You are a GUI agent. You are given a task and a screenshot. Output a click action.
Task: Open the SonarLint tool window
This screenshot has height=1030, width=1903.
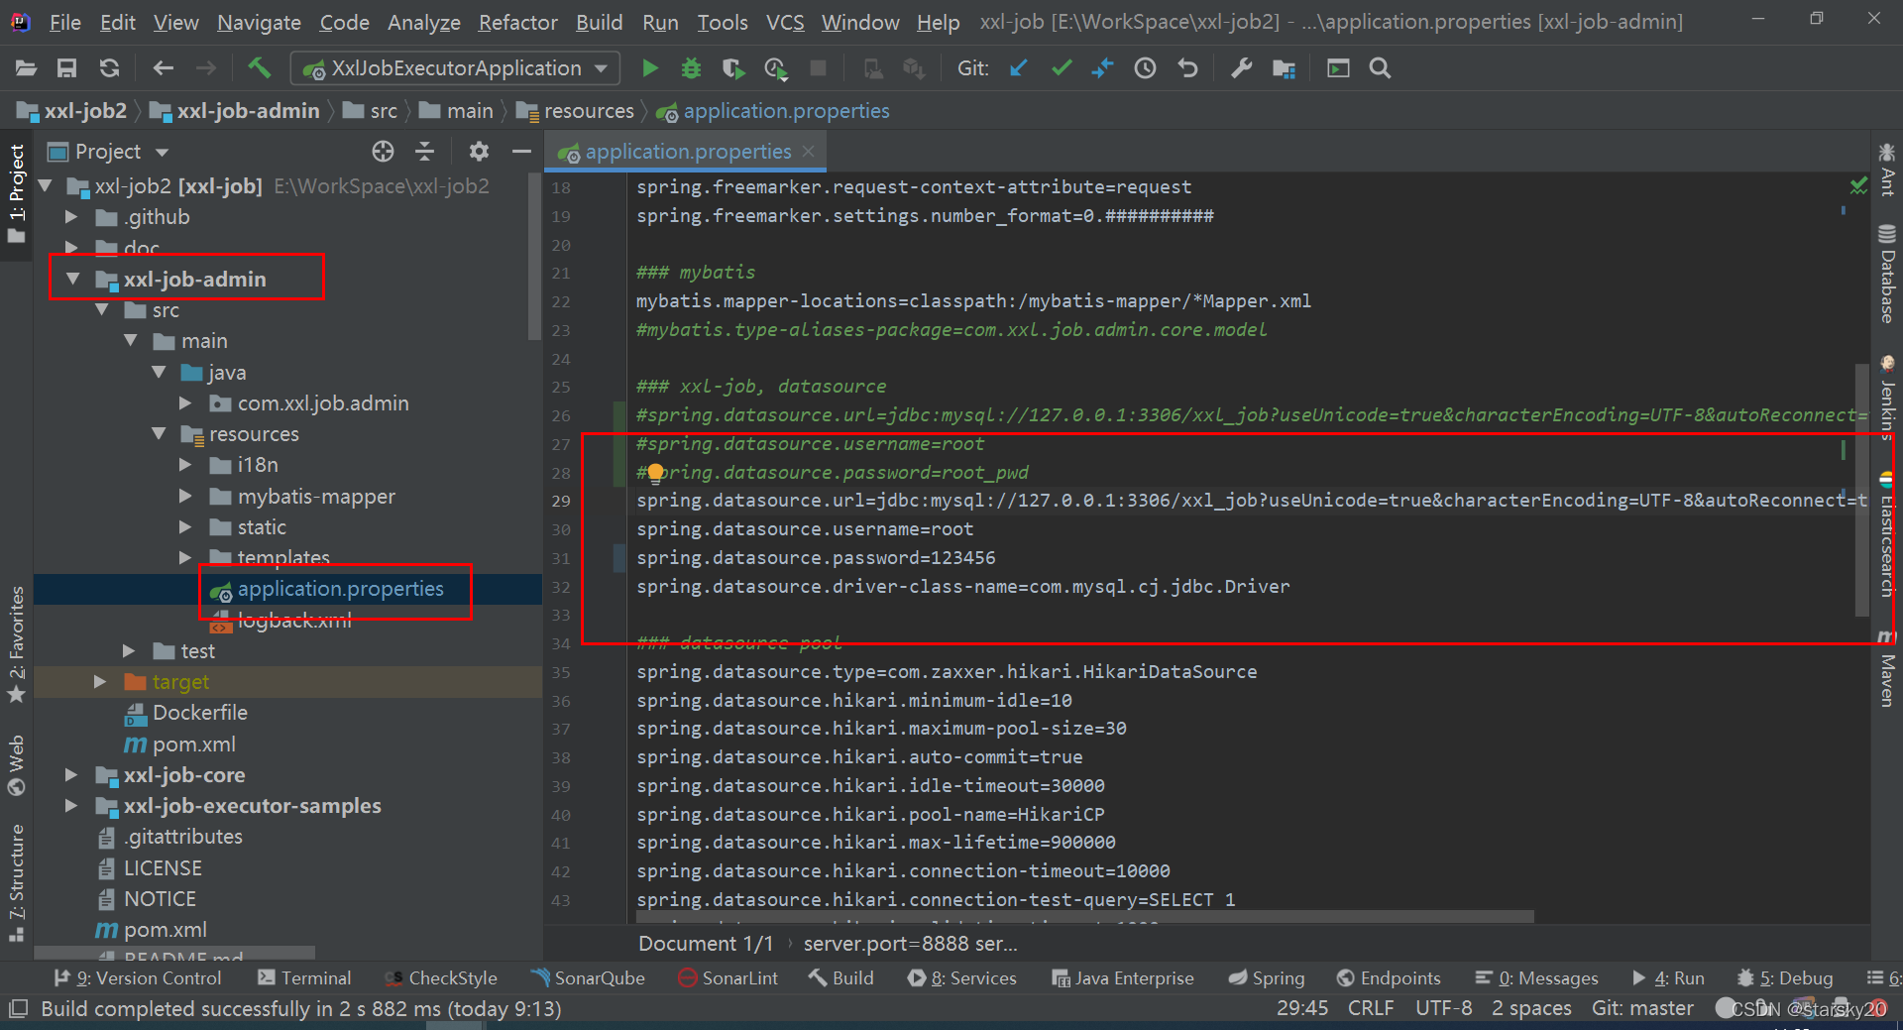(x=728, y=978)
